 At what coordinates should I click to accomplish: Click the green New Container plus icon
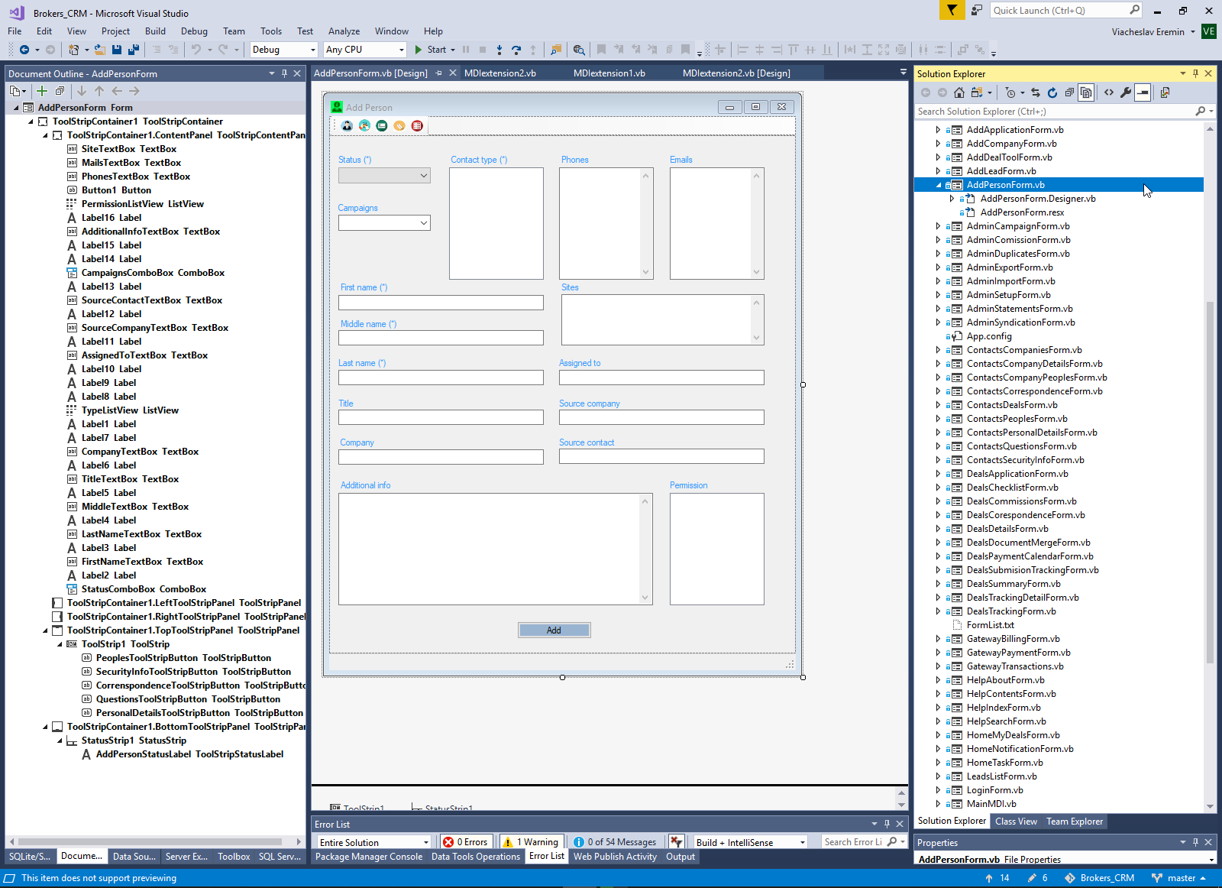point(42,91)
